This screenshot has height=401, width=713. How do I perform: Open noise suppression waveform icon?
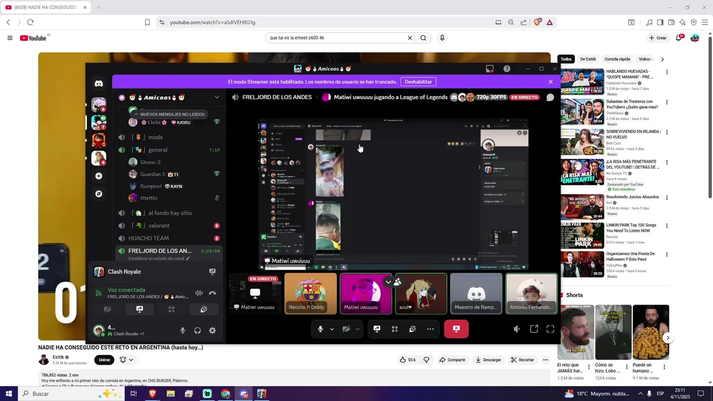click(199, 293)
